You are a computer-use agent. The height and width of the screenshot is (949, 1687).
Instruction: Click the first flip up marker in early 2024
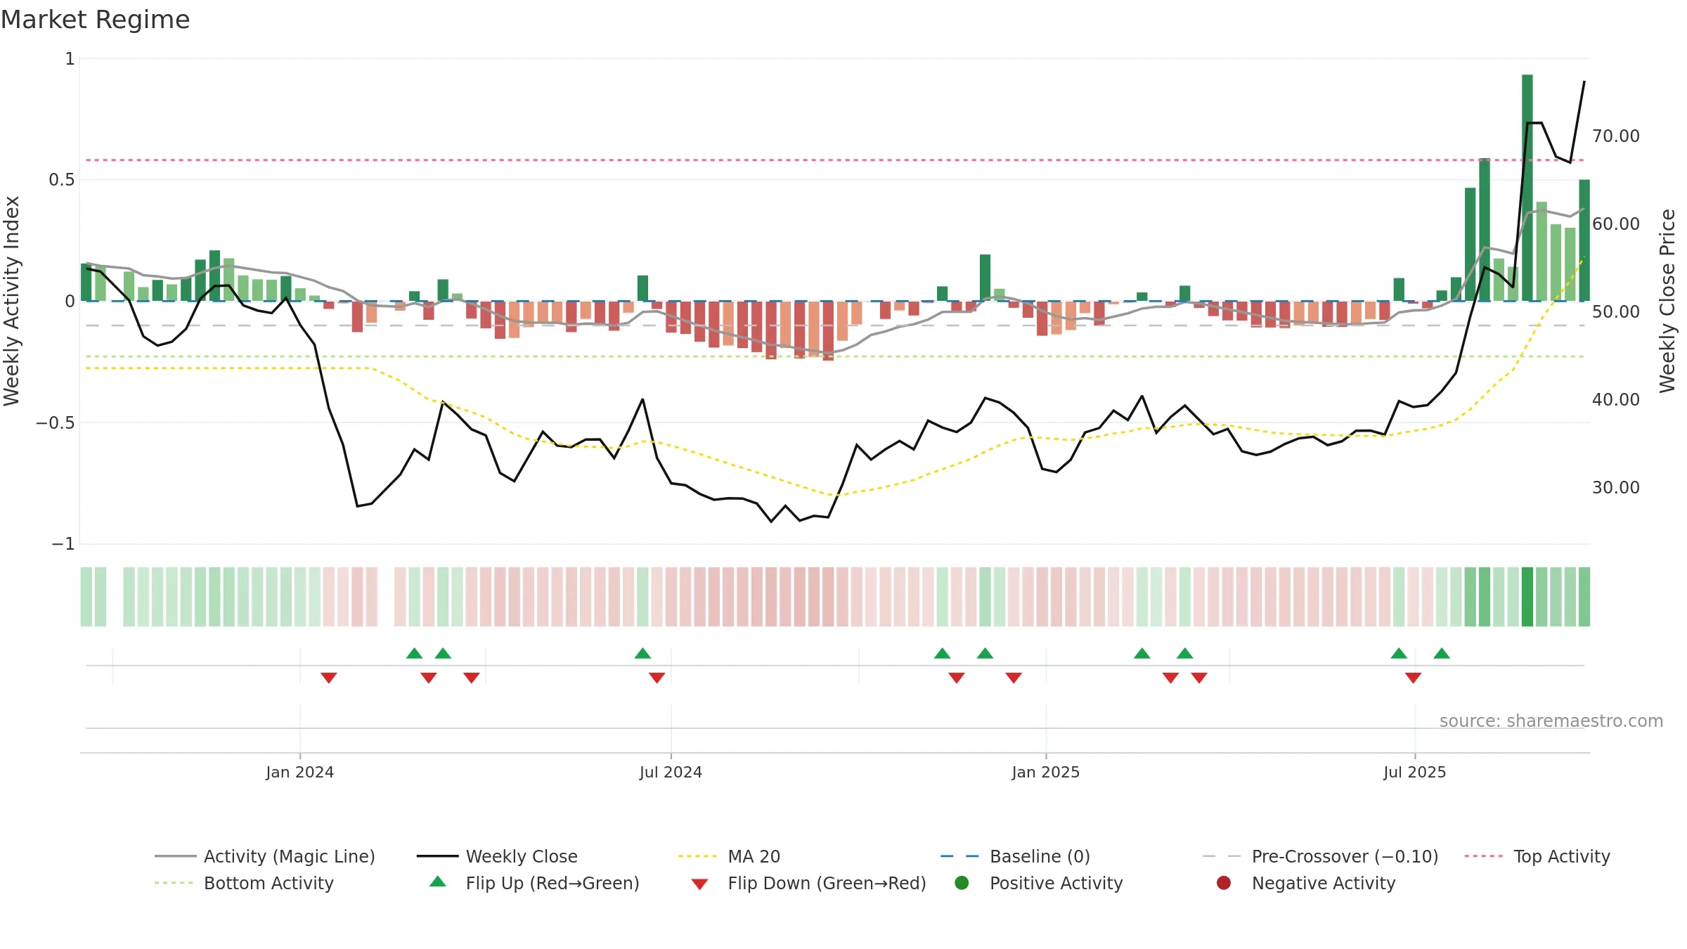[414, 653]
